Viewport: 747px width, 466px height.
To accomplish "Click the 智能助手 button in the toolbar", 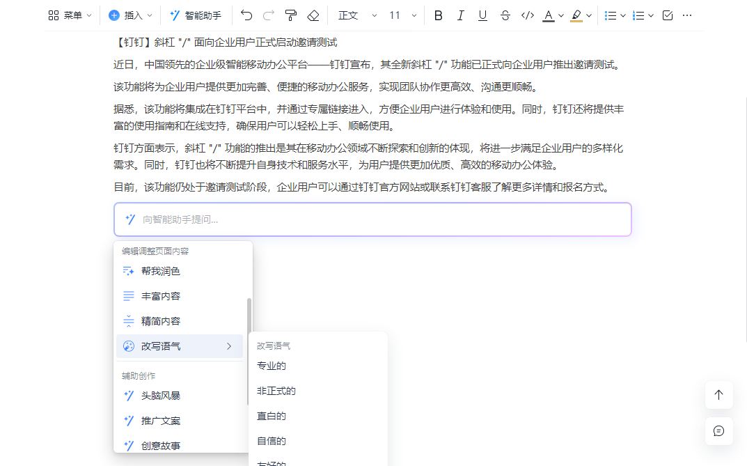I will 196,15.
